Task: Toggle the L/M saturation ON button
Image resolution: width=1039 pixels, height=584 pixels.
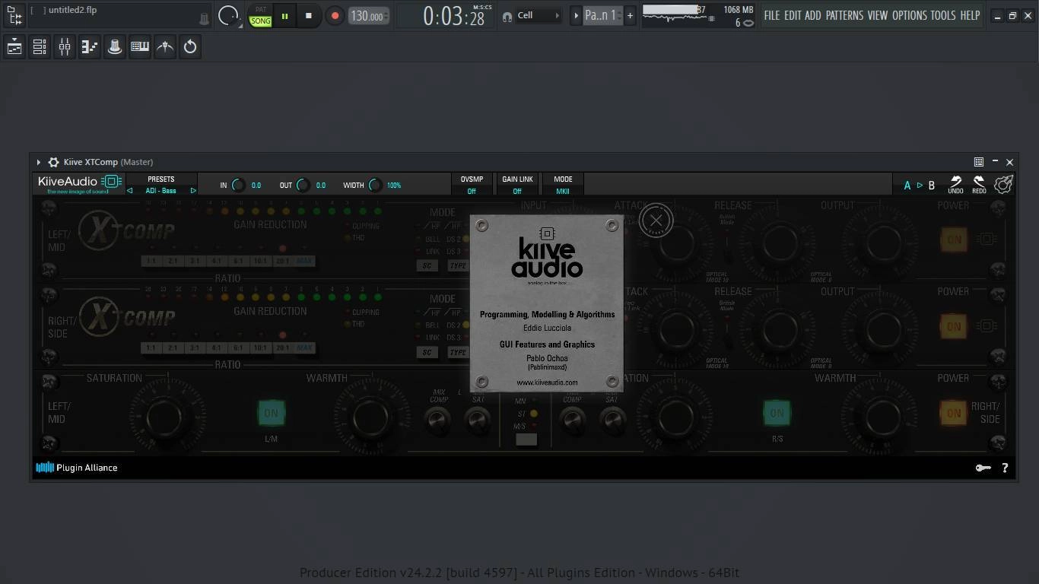Action: point(271,413)
